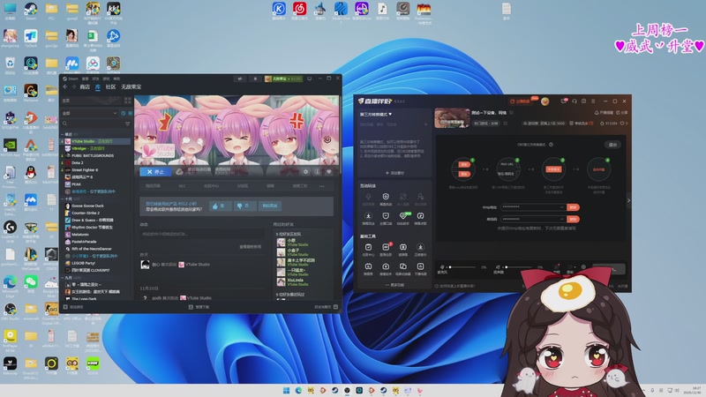Open the QQ penguin desktop icon
This screenshot has height=397, width=706.
pyautogui.click(x=31, y=171)
